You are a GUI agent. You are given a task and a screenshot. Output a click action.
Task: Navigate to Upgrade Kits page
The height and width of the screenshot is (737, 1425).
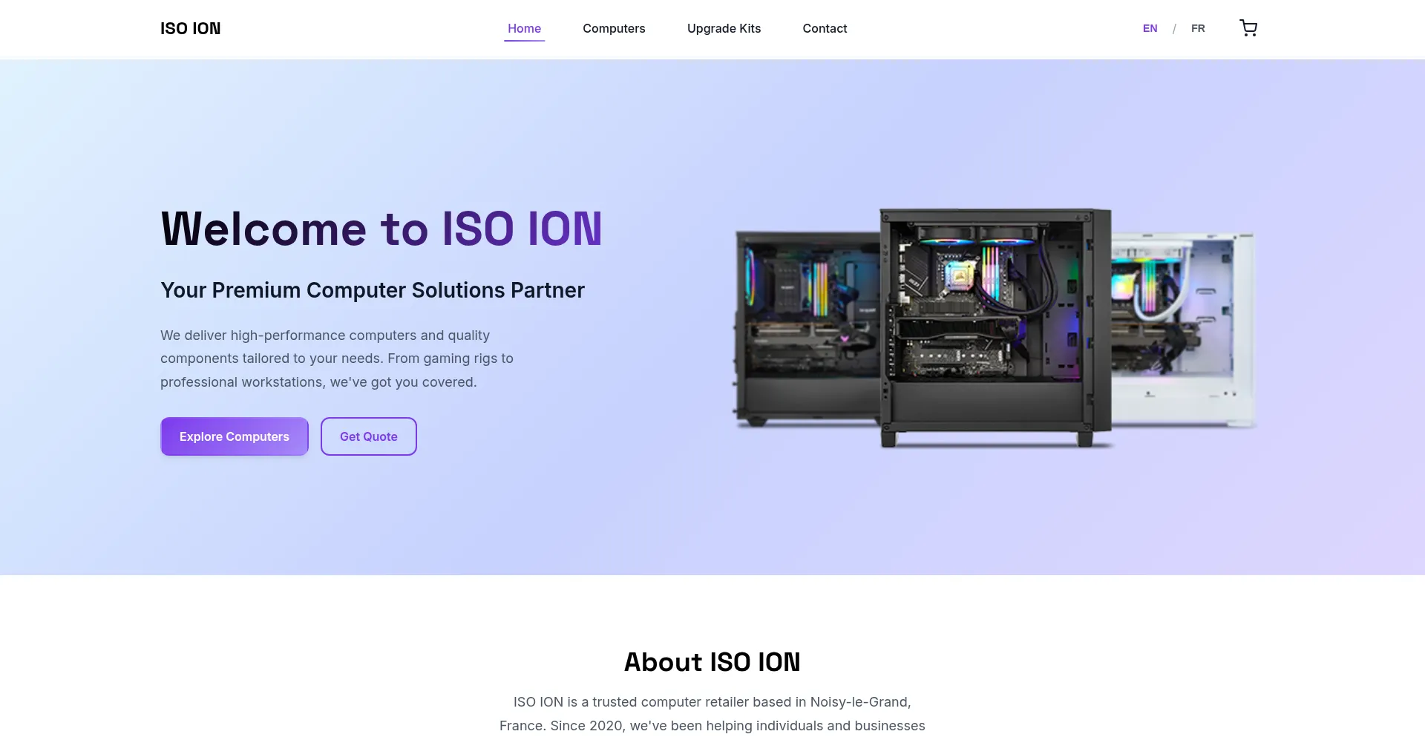724,28
